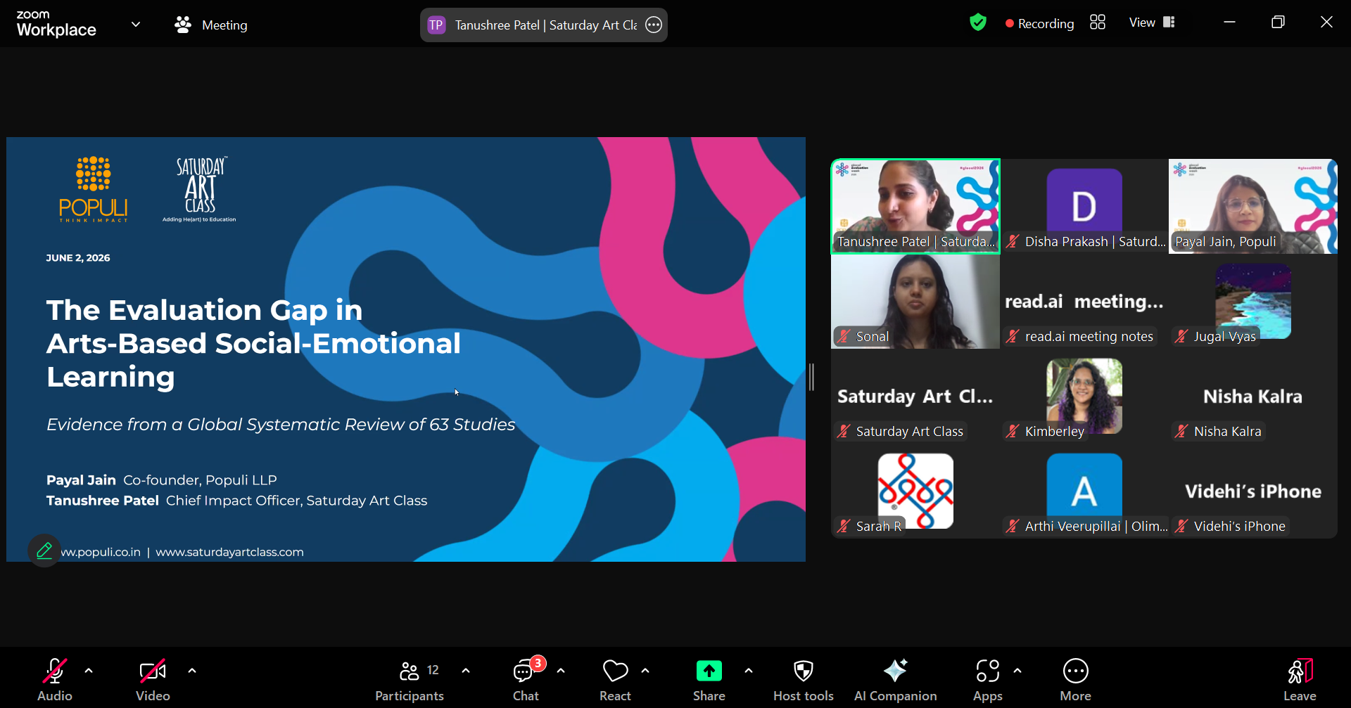The width and height of the screenshot is (1351, 708).
Task: Unmute microphone using the Audio button
Action: tap(55, 680)
